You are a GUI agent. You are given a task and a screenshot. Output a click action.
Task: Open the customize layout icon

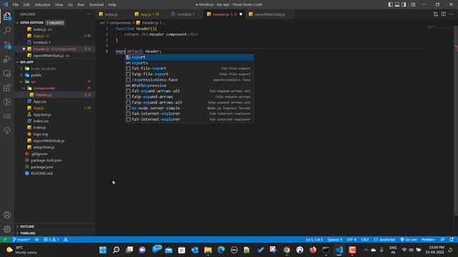[413, 4]
